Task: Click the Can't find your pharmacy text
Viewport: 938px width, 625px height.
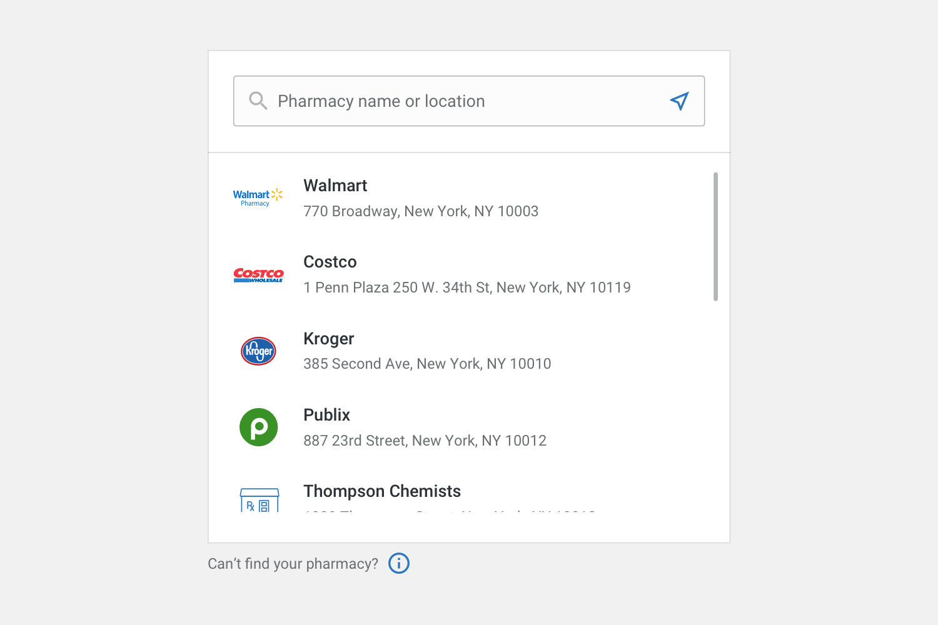Action: pos(293,564)
